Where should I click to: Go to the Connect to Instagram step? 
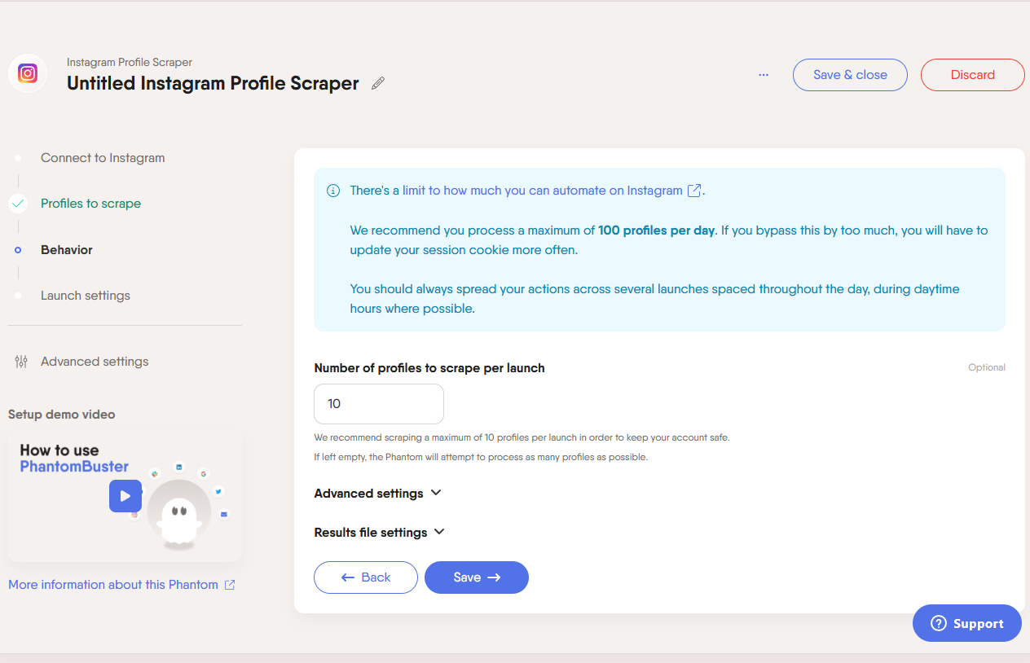click(x=103, y=158)
